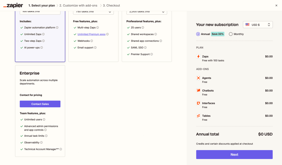
Task: Click the Interfaces add-on icon
Action: click(x=198, y=103)
